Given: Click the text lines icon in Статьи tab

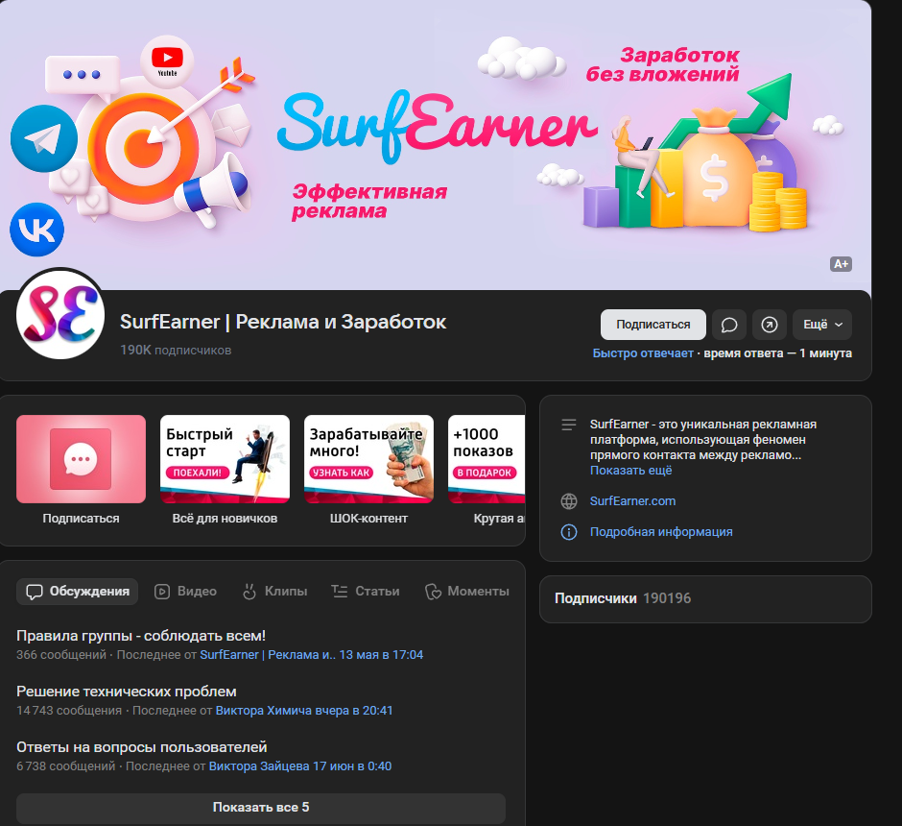Looking at the screenshot, I should 340,591.
